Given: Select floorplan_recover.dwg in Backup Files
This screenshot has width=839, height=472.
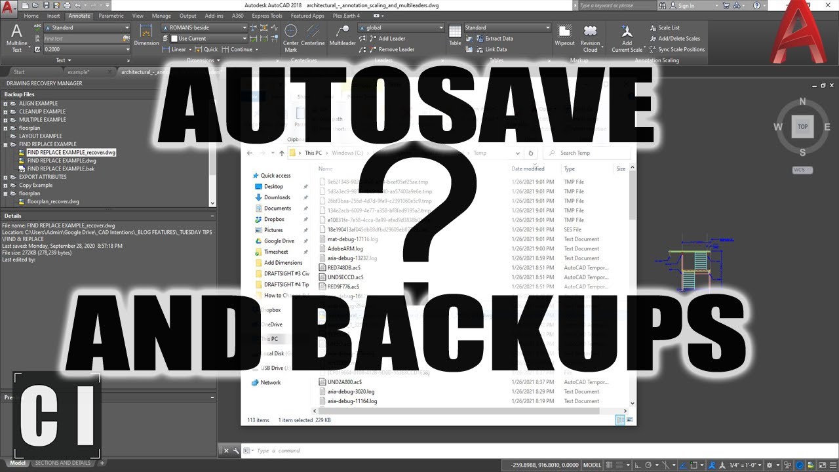Looking at the screenshot, I should click(53, 201).
